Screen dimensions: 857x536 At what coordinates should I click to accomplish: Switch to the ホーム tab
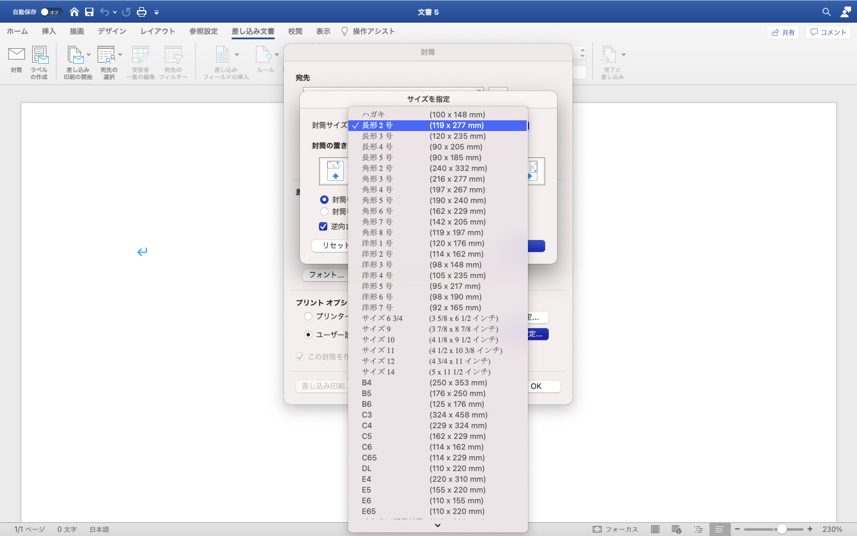point(17,32)
